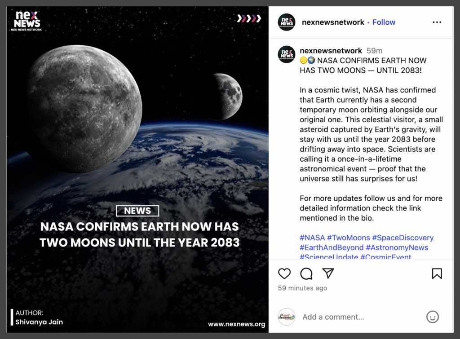Image resolution: width=460 pixels, height=339 pixels.
Task: Open the emoji picker in comment box
Action: pos(432,317)
